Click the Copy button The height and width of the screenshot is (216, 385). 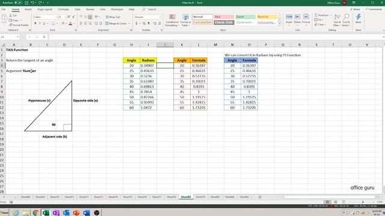click(x=14, y=20)
